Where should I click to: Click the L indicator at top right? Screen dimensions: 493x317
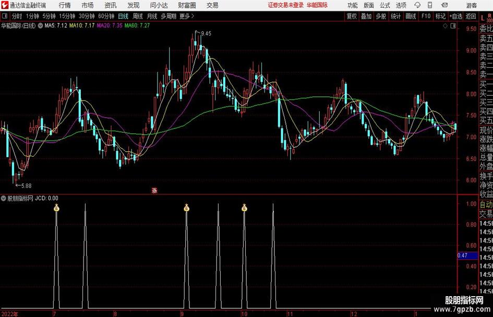coord(483,18)
